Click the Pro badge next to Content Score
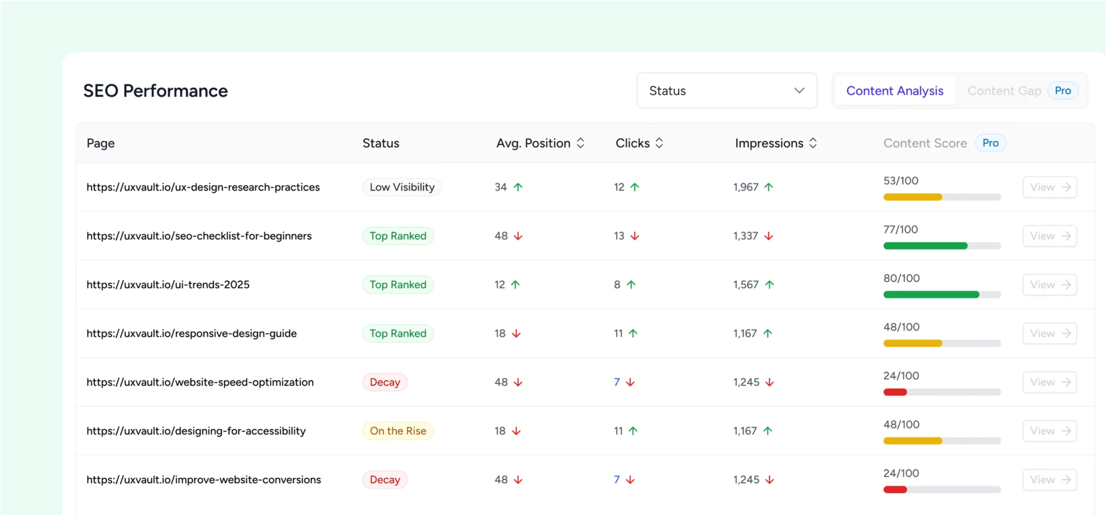Screen dimensions: 1106x515 [991, 143]
